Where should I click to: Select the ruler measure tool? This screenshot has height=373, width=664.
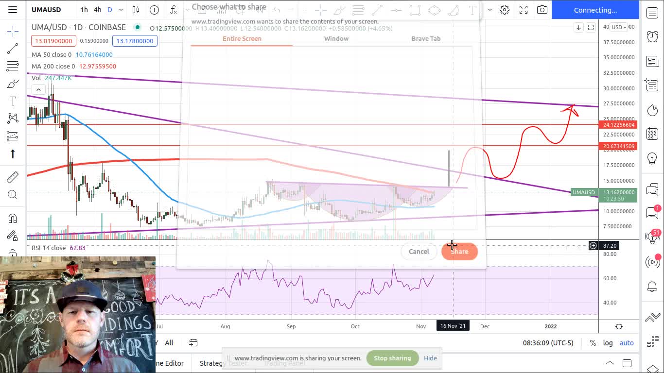click(13, 177)
